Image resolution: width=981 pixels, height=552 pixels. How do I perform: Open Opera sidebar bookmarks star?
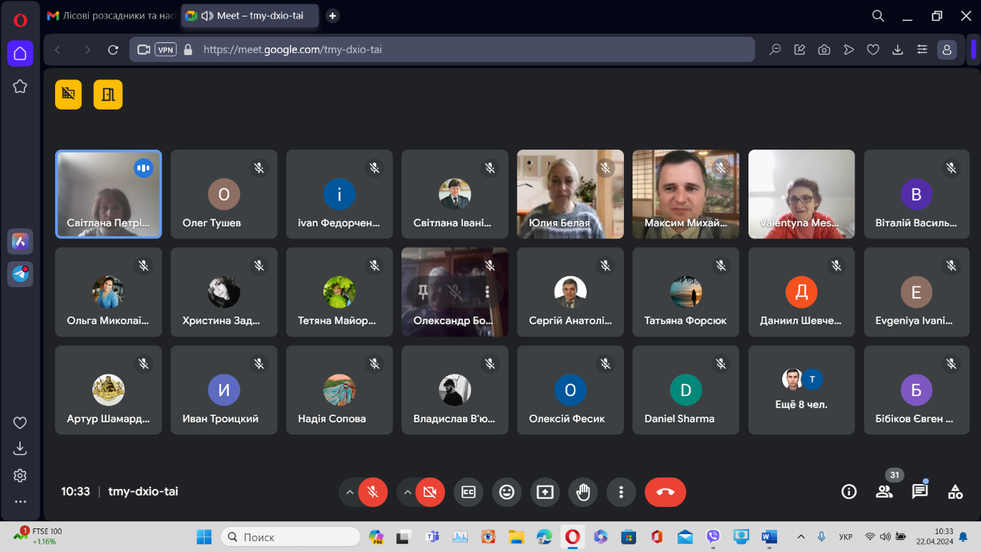pyautogui.click(x=20, y=87)
